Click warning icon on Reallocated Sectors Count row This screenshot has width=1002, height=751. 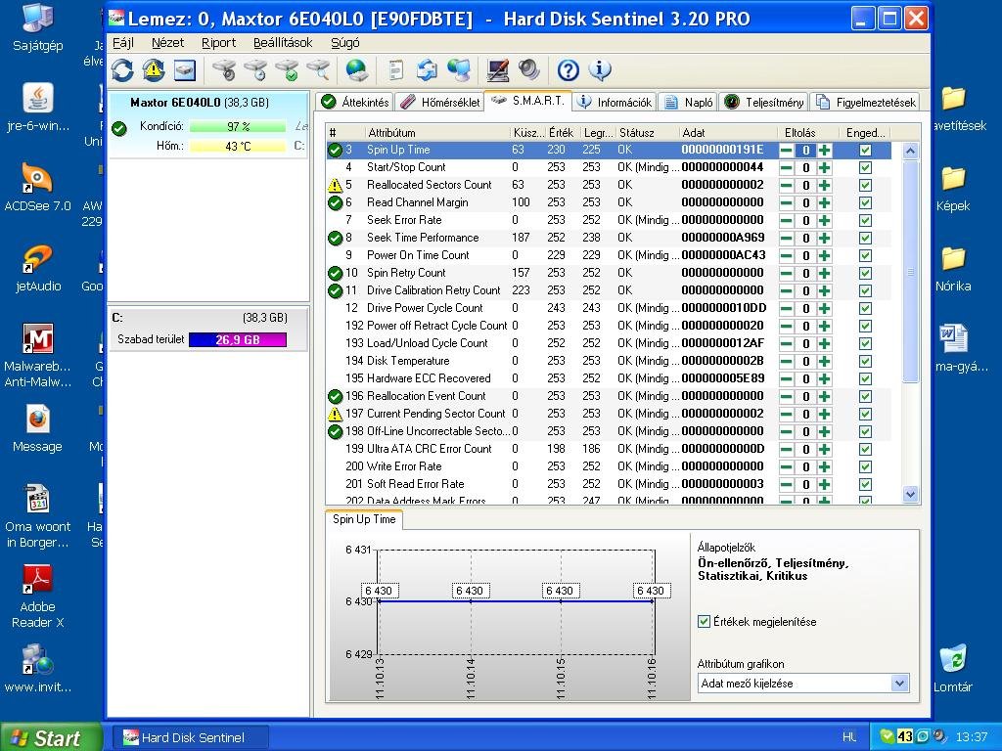point(335,185)
